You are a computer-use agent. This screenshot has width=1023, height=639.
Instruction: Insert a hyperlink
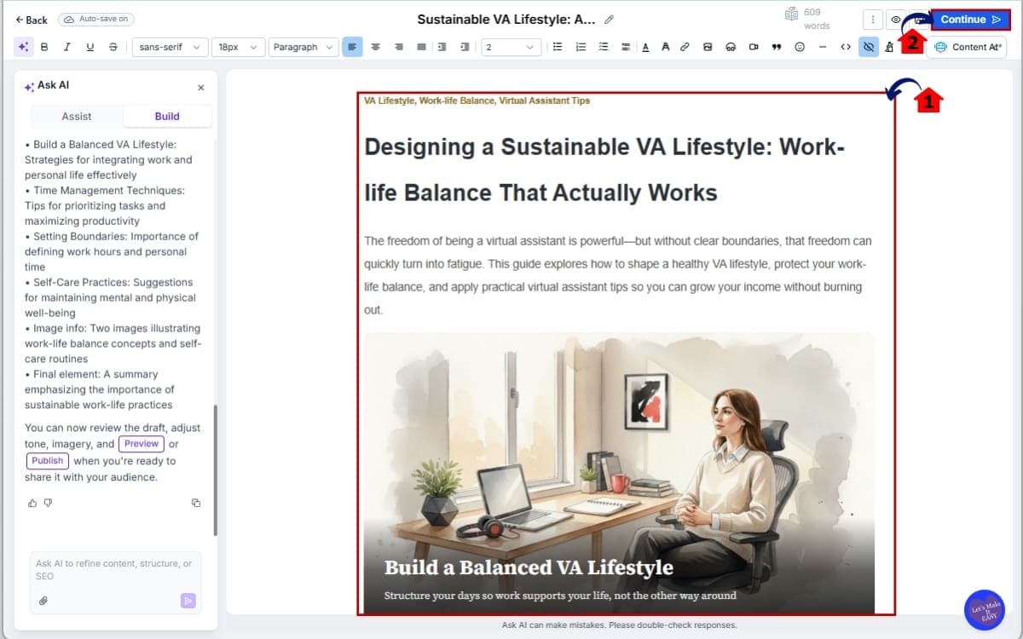click(x=685, y=47)
